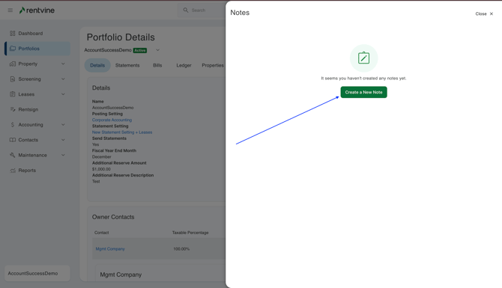Go to the Ledger tab
This screenshot has width=502, height=288.
184,65
